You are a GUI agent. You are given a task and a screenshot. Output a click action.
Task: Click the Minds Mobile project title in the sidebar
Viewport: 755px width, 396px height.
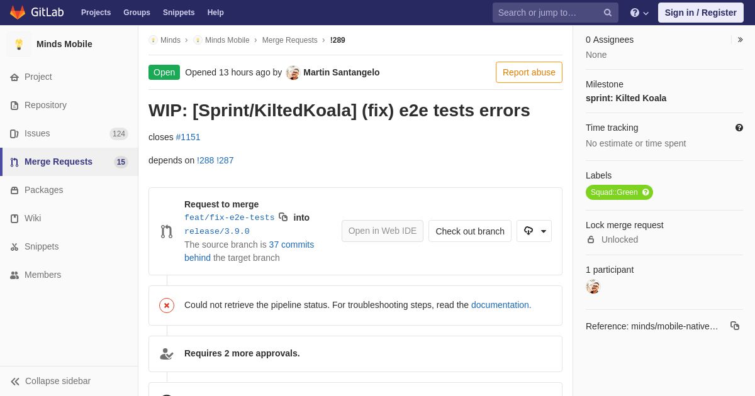click(x=64, y=44)
